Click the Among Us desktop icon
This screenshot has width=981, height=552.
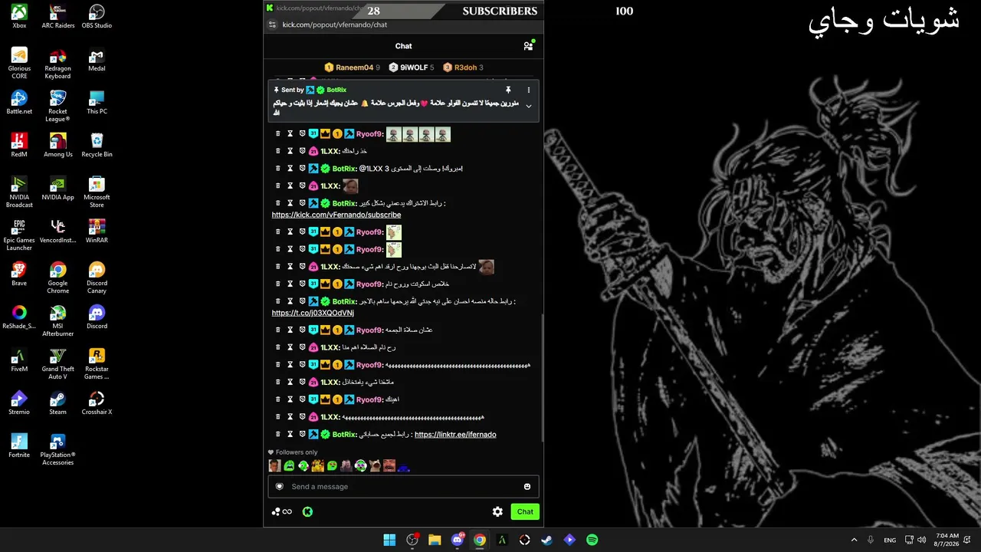pos(58,146)
